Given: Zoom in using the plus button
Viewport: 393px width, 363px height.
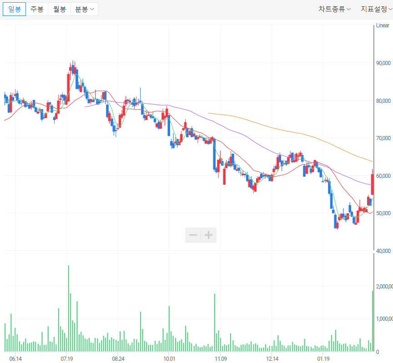Looking at the screenshot, I should tap(208, 235).
